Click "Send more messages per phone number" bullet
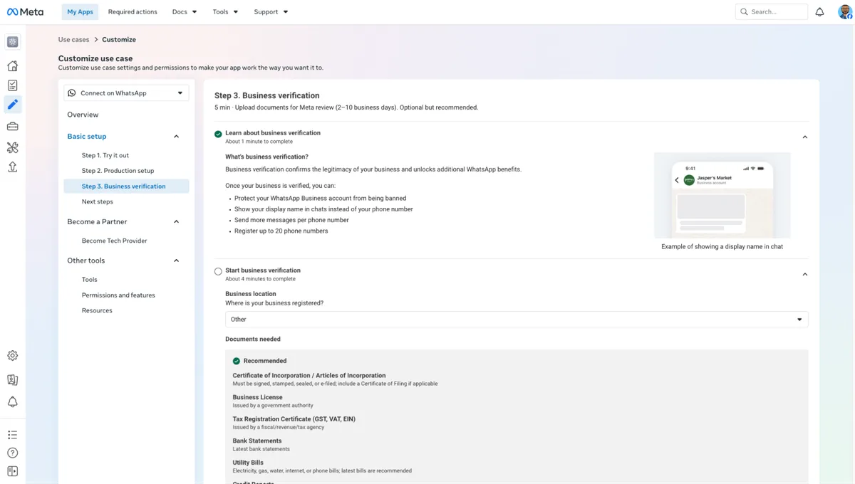855x484 pixels. 291,220
